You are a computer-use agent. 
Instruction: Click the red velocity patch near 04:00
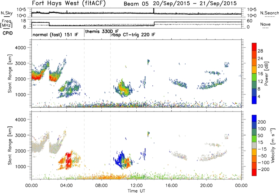tap(68, 161)
